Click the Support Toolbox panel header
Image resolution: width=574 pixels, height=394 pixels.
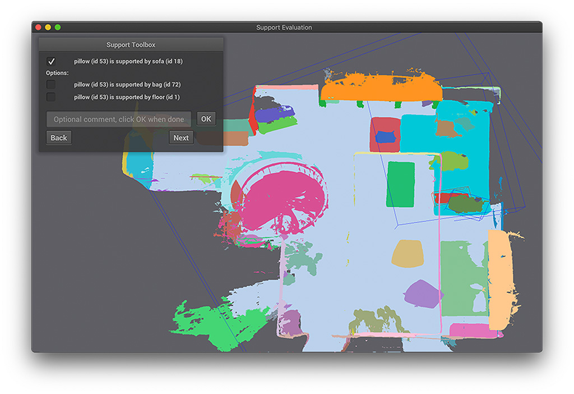coord(130,44)
